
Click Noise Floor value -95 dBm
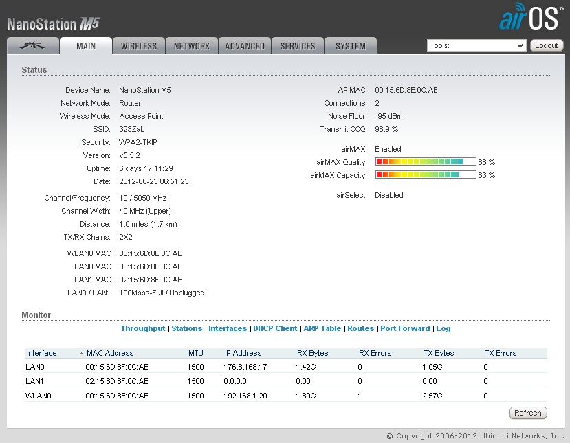pyautogui.click(x=388, y=116)
